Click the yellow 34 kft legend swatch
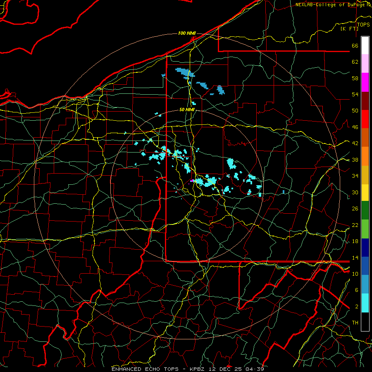The height and width of the screenshot is (372, 372). point(365,192)
